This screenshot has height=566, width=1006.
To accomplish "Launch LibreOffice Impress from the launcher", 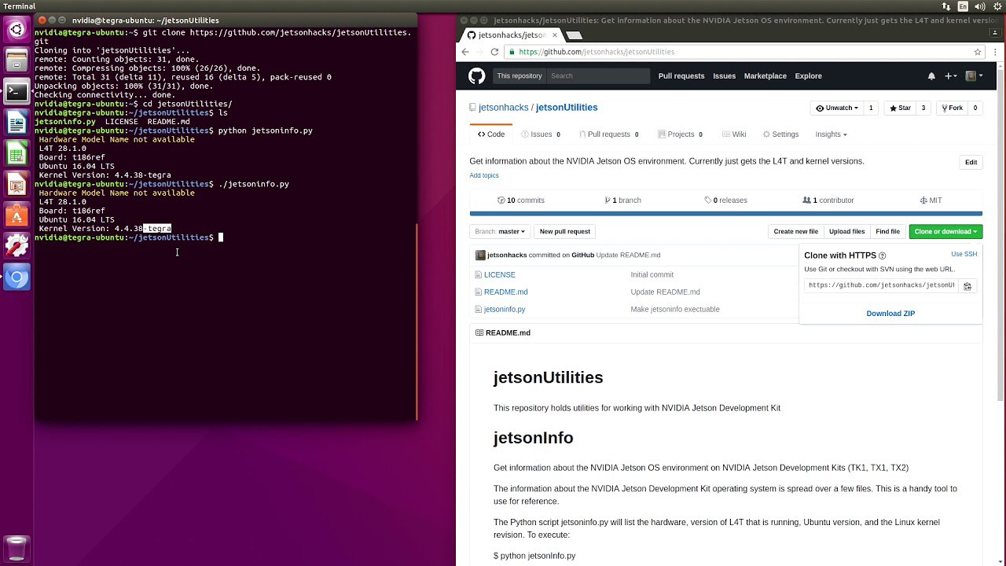I will (x=17, y=184).
